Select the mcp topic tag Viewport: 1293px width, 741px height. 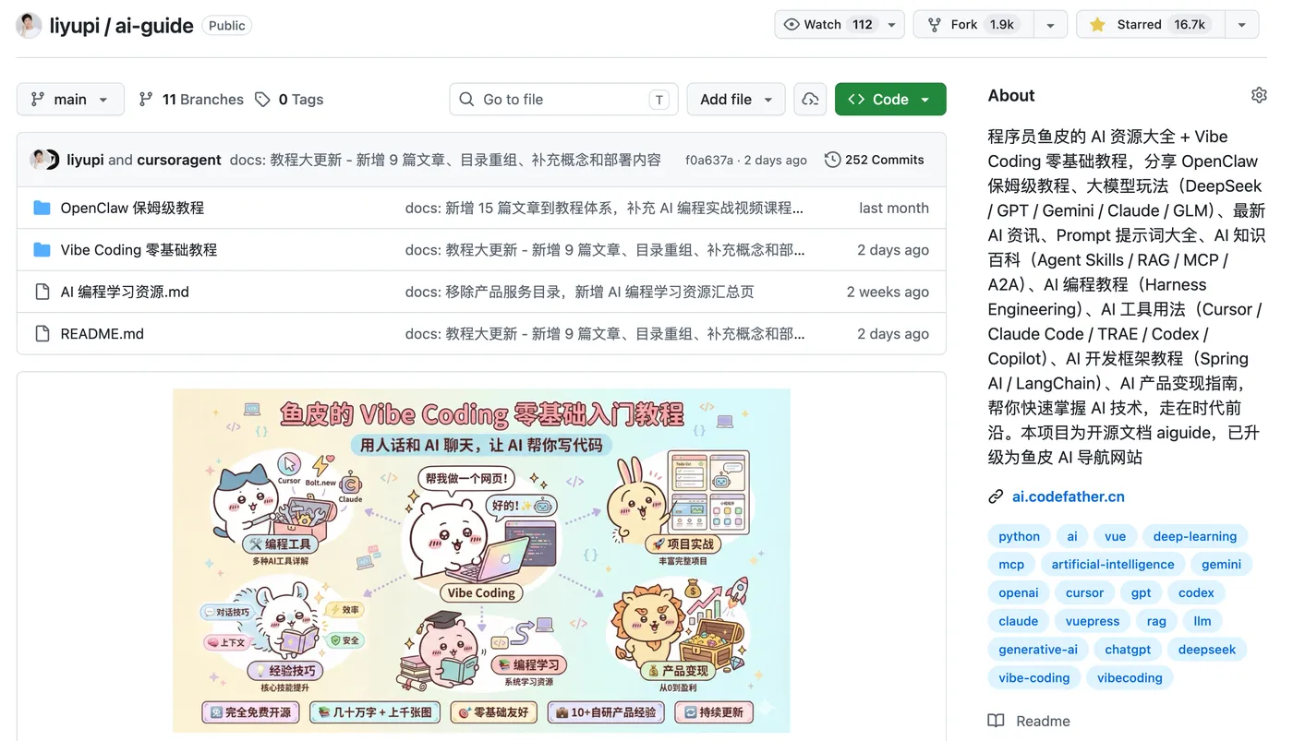tap(1011, 565)
